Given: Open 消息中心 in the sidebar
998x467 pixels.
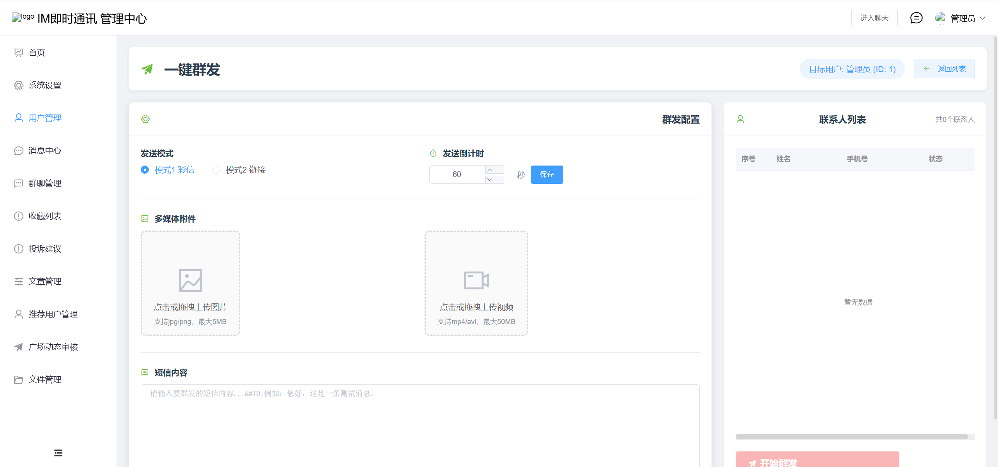Looking at the screenshot, I should (45, 151).
